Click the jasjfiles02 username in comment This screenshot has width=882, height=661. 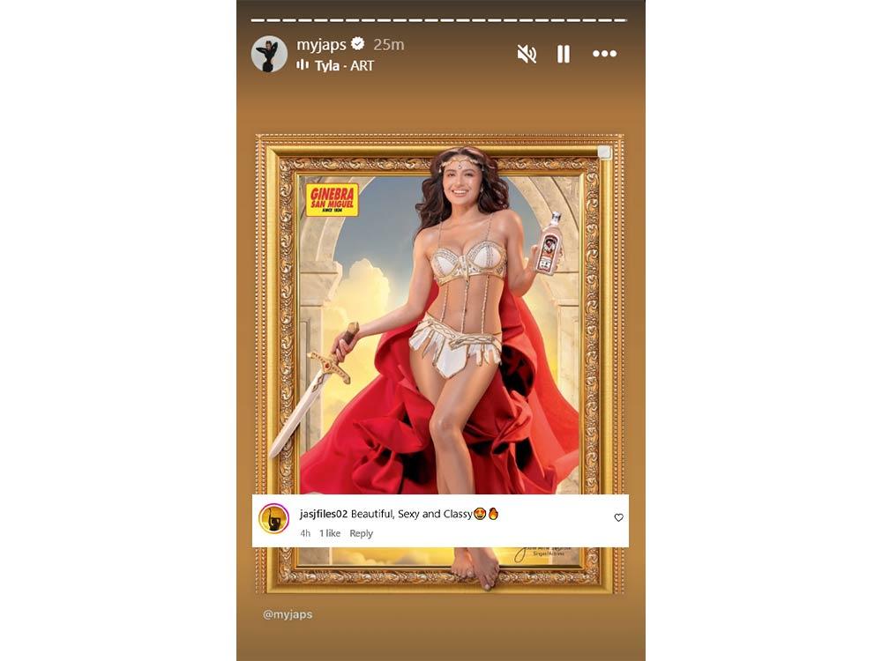(324, 514)
